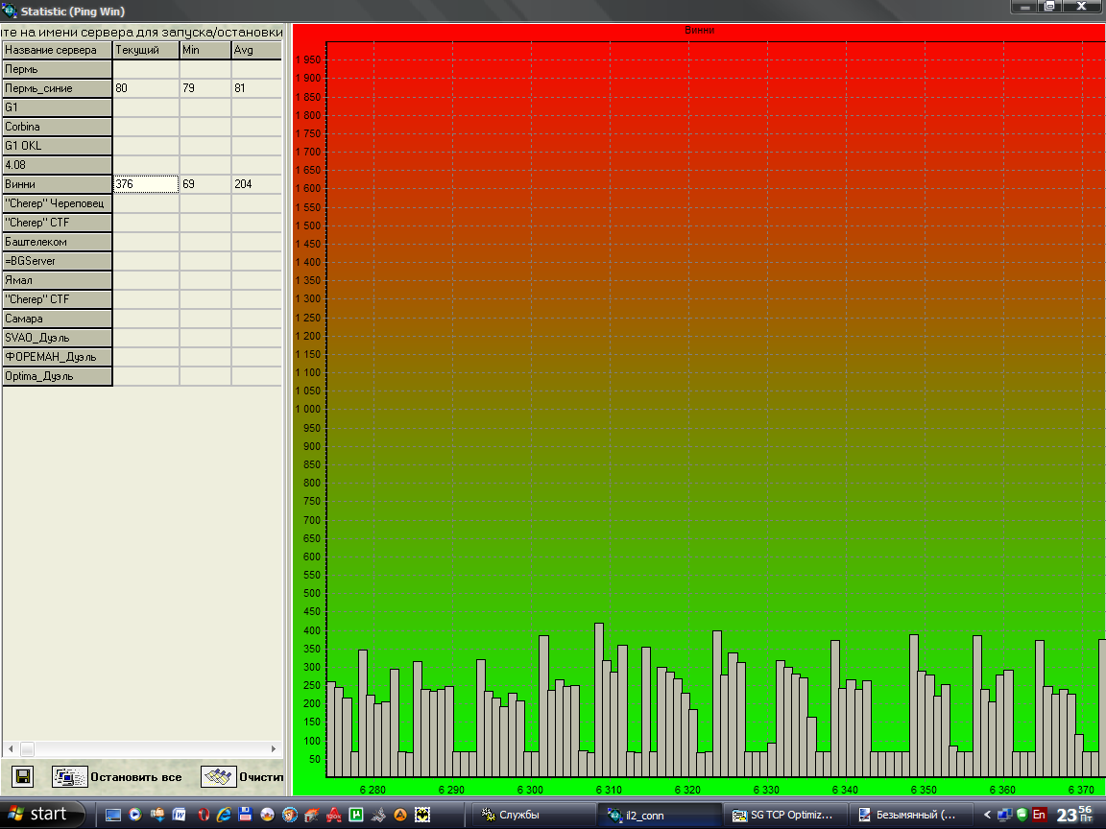Screen dimensions: 1106x829
Task: Open the Word icon in quick launch
Action: click(180, 815)
